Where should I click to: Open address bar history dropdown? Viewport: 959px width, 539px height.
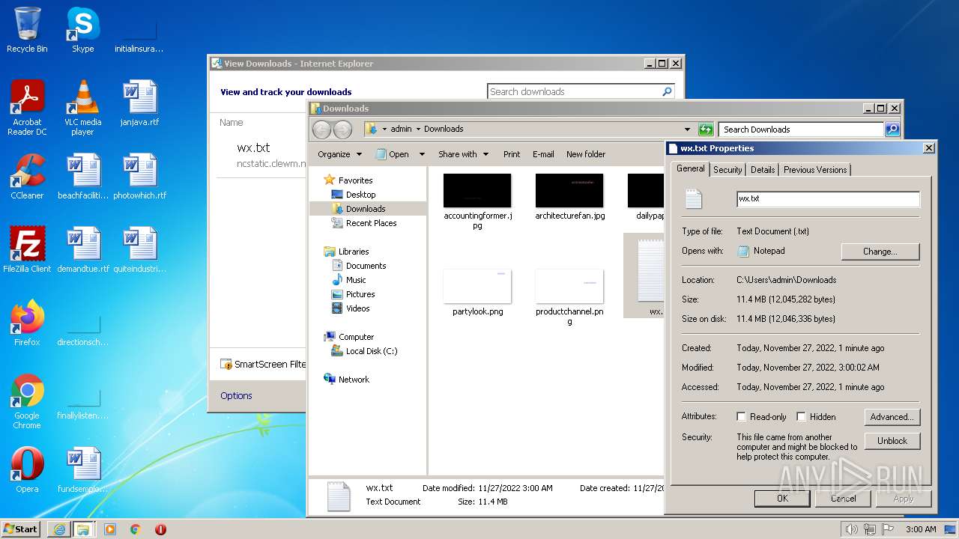(x=687, y=129)
